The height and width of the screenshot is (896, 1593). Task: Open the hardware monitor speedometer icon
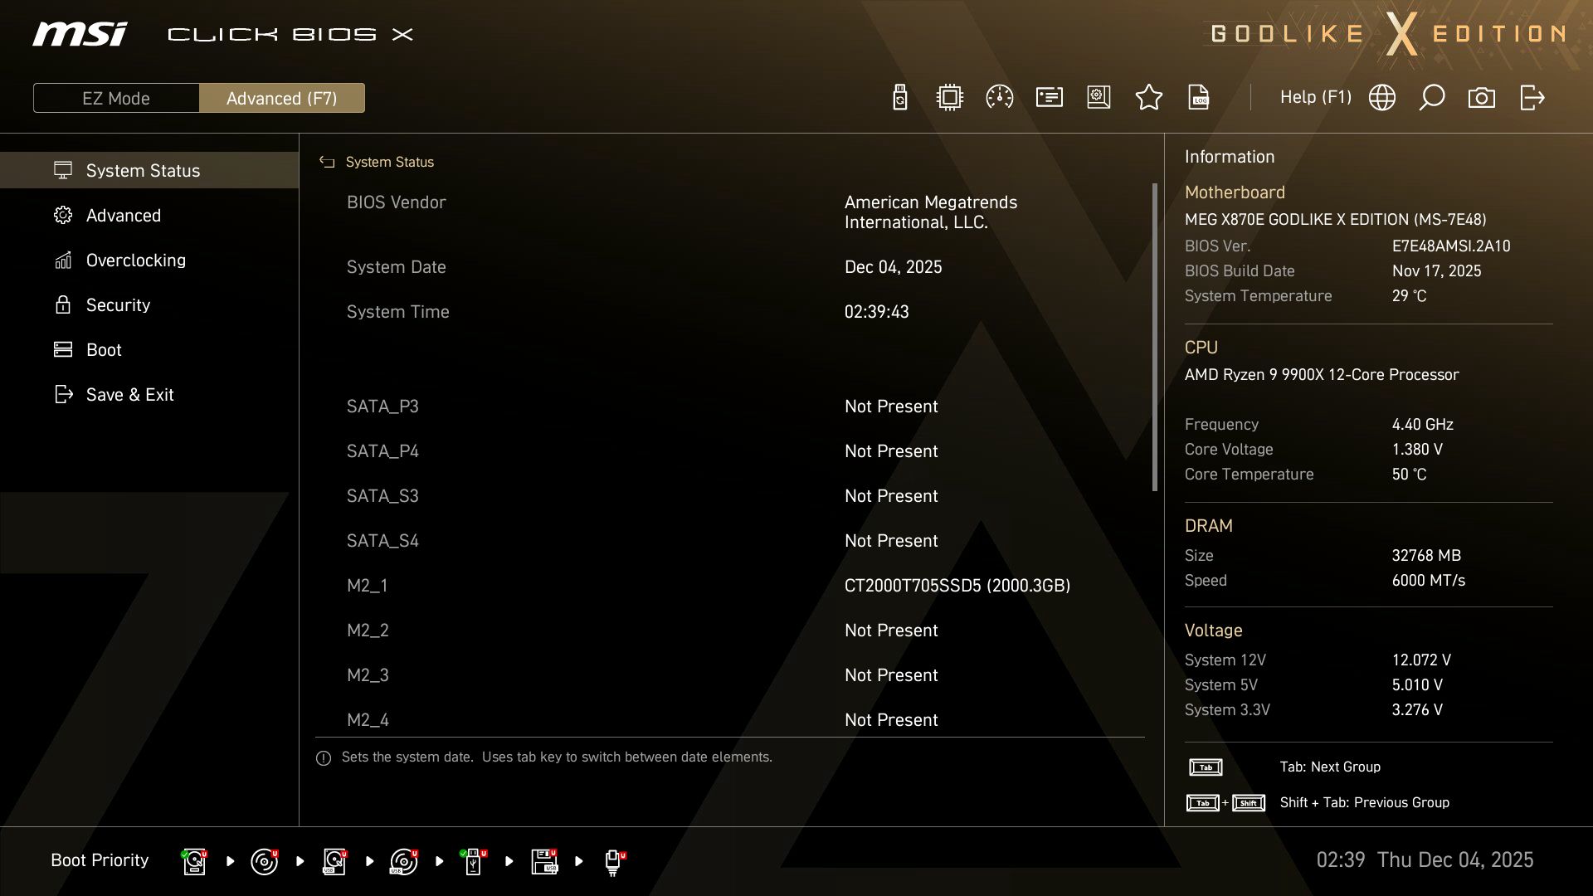point(999,97)
